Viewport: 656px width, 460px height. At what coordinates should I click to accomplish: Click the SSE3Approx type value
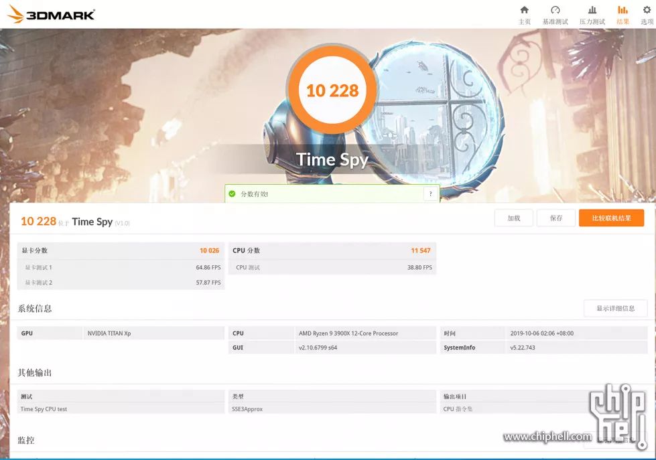[247, 409]
